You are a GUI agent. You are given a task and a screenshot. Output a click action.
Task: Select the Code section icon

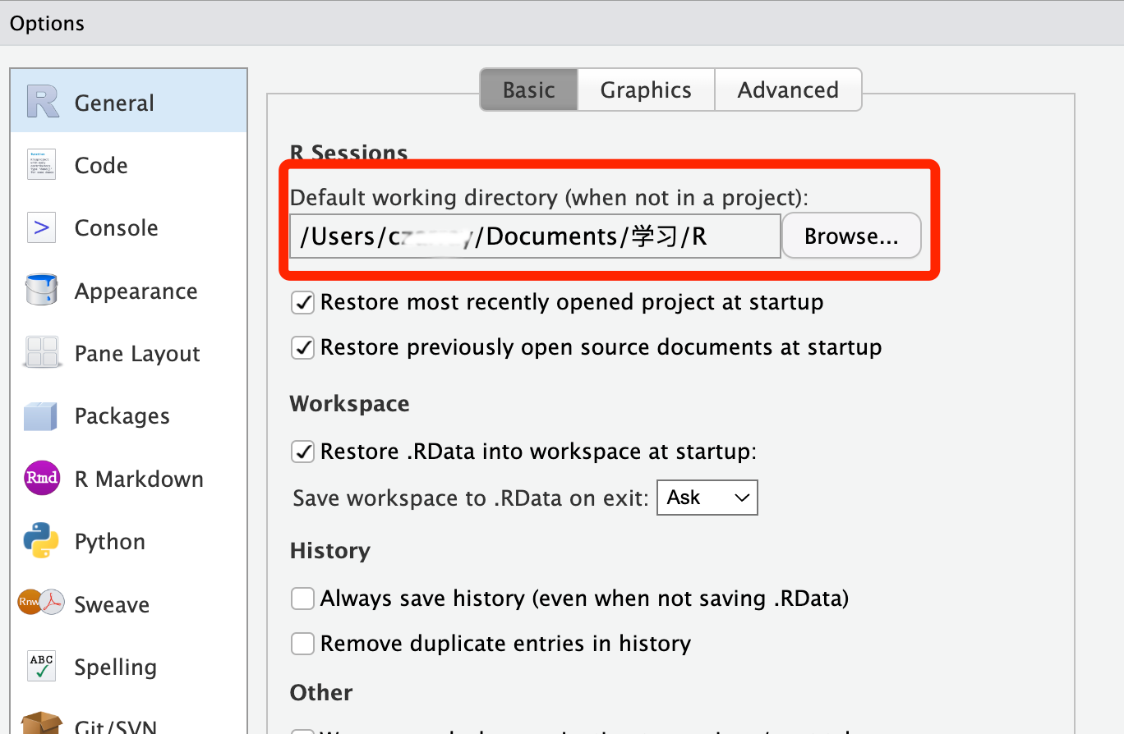(x=42, y=165)
